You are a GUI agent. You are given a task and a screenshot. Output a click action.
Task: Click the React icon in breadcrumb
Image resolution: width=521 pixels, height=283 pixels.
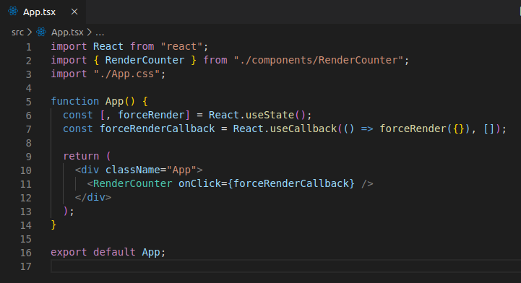[41, 32]
